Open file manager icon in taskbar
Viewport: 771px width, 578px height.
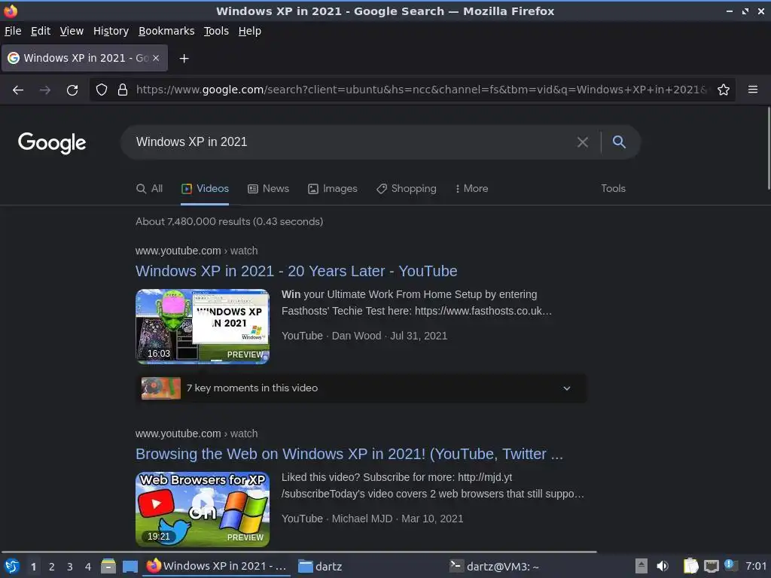108,566
